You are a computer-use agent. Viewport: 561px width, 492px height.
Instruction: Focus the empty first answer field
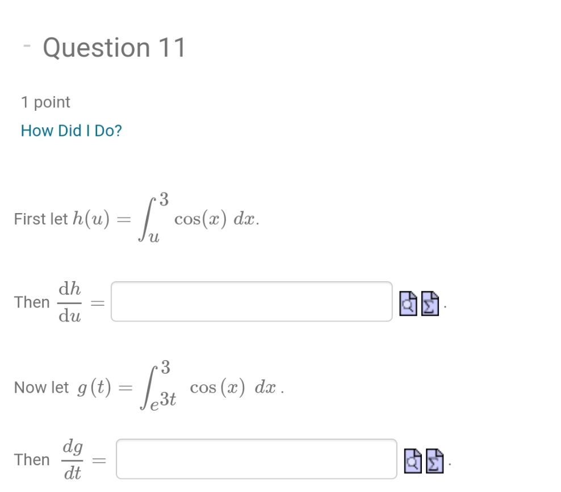(252, 302)
